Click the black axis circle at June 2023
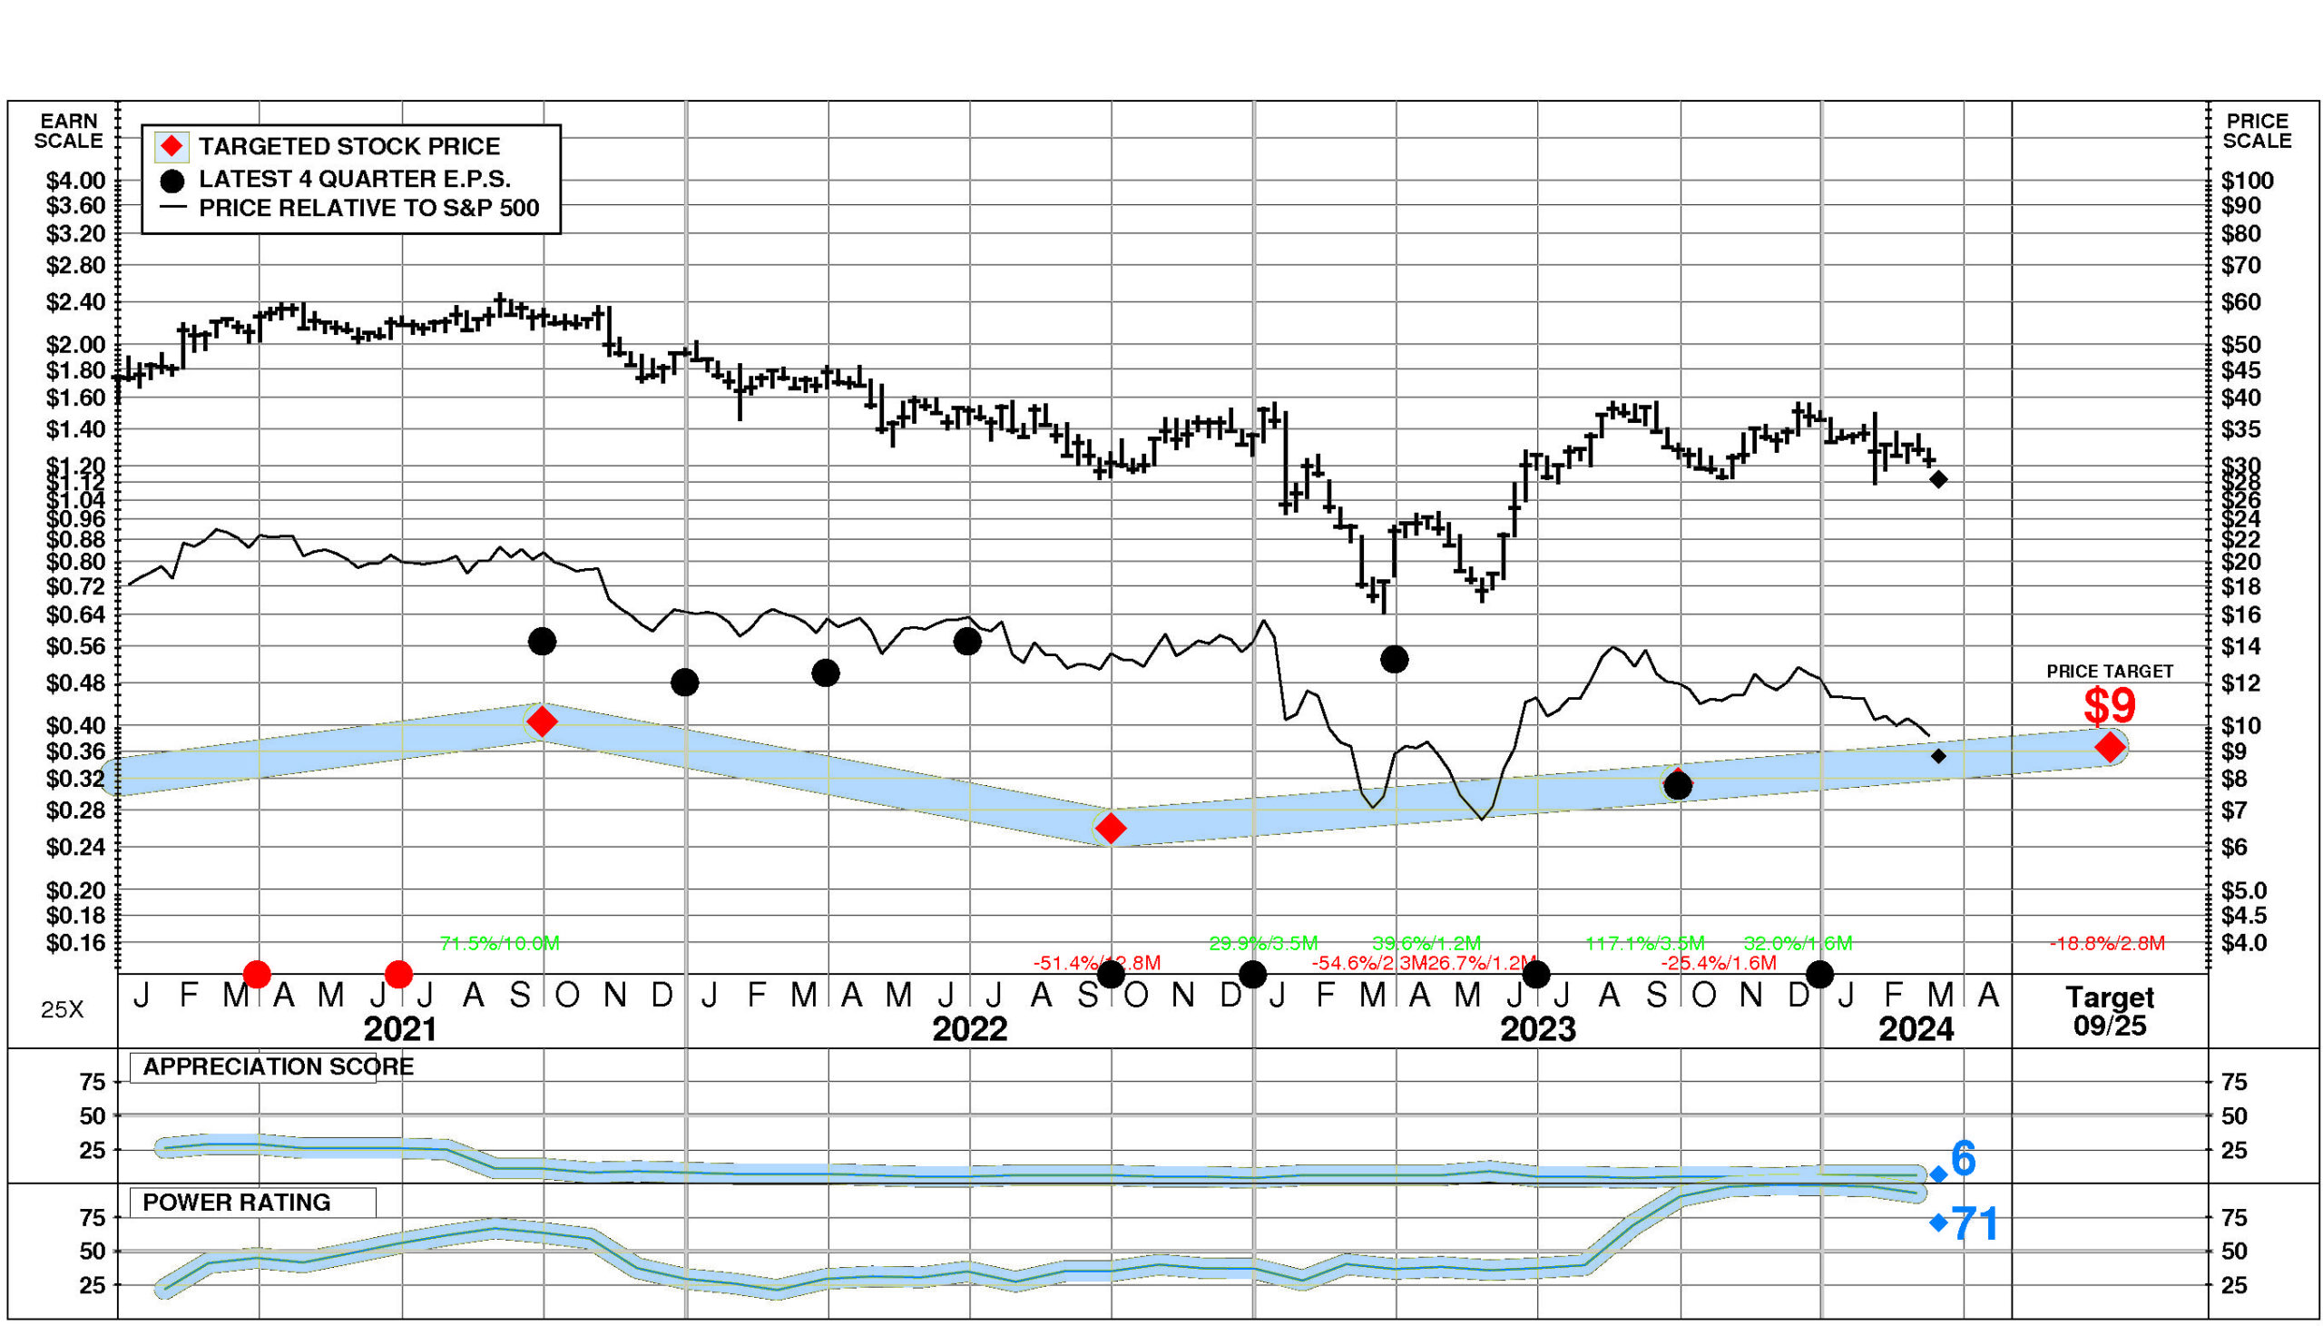This screenshot has height=1326, width=2323. 1536,975
